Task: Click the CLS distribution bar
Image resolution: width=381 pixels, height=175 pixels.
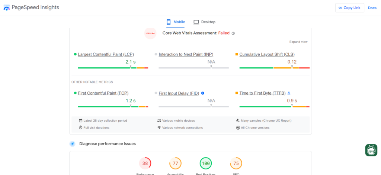Action: [275, 68]
